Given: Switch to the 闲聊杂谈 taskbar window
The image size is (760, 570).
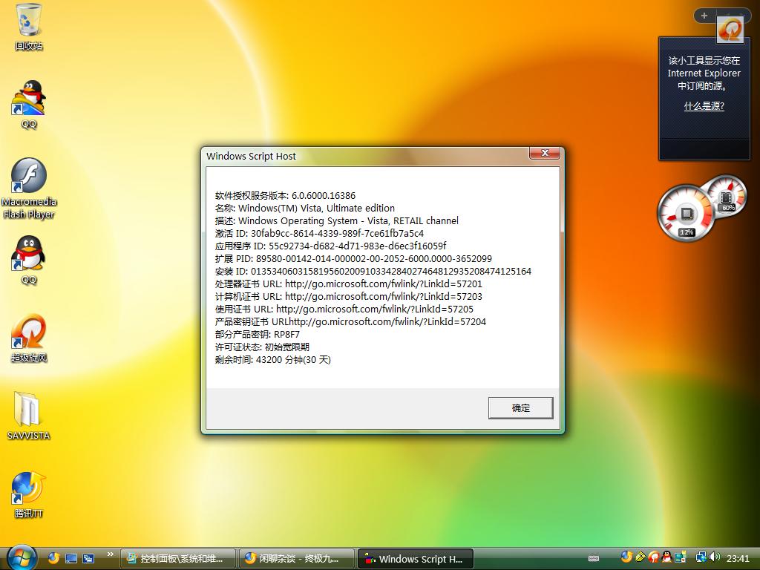Looking at the screenshot, I should 297,558.
